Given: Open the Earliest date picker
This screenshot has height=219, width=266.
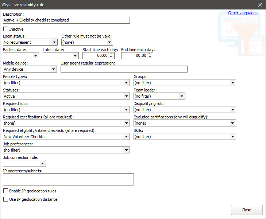Looking at the screenshot, I should [x=36, y=56].
